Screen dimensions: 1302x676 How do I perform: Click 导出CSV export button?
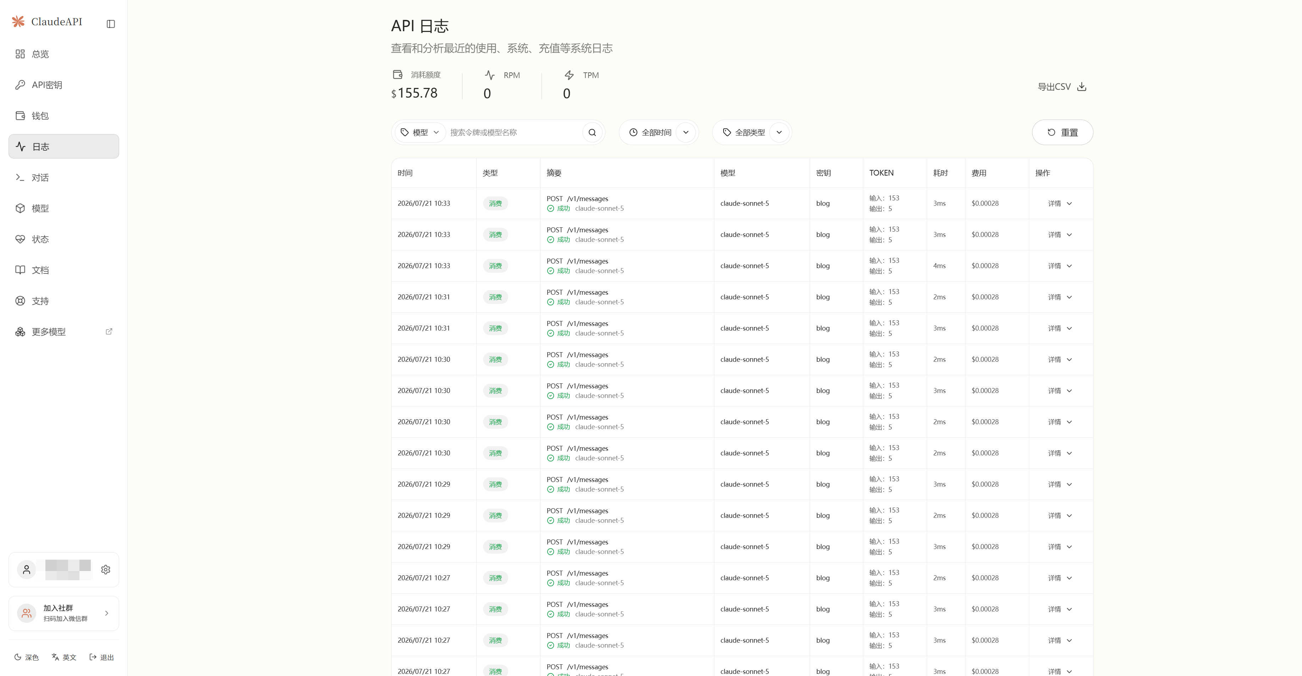tap(1062, 87)
